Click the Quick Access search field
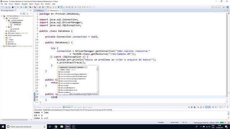 pyautogui.click(x=216, y=7)
